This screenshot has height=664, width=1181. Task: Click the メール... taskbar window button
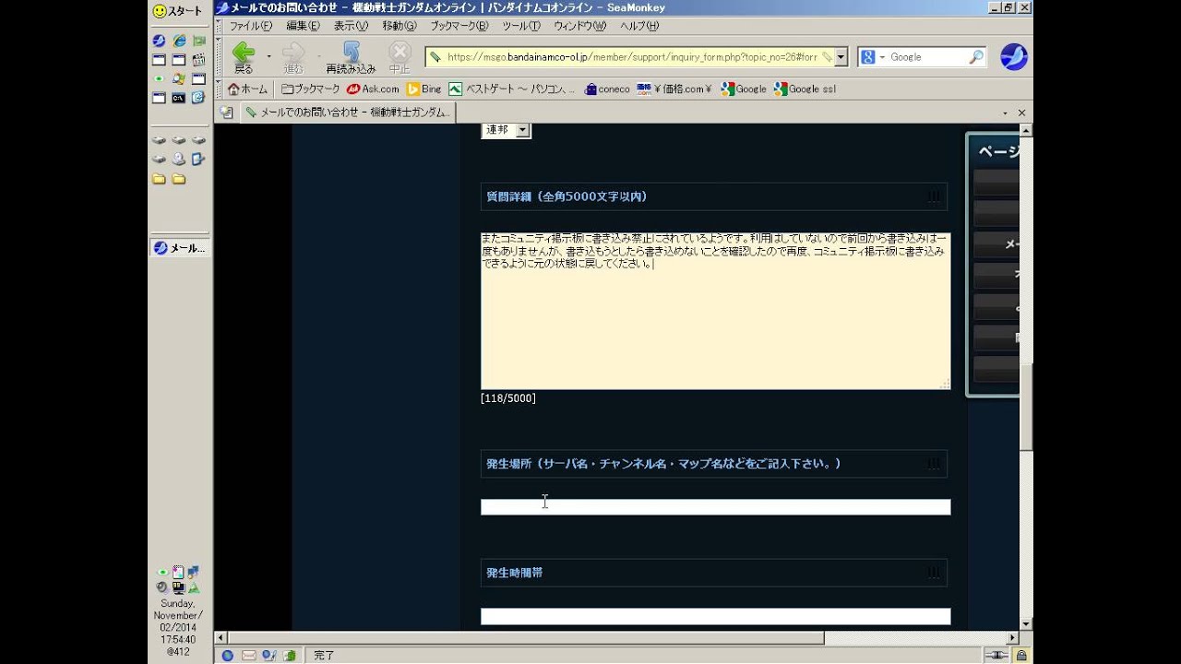[180, 248]
